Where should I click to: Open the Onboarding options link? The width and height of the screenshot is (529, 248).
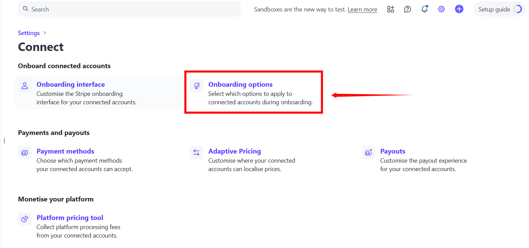240,84
